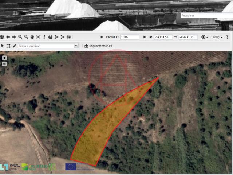Click the globe full-extent icon
233x175 pixels.
[2, 37]
